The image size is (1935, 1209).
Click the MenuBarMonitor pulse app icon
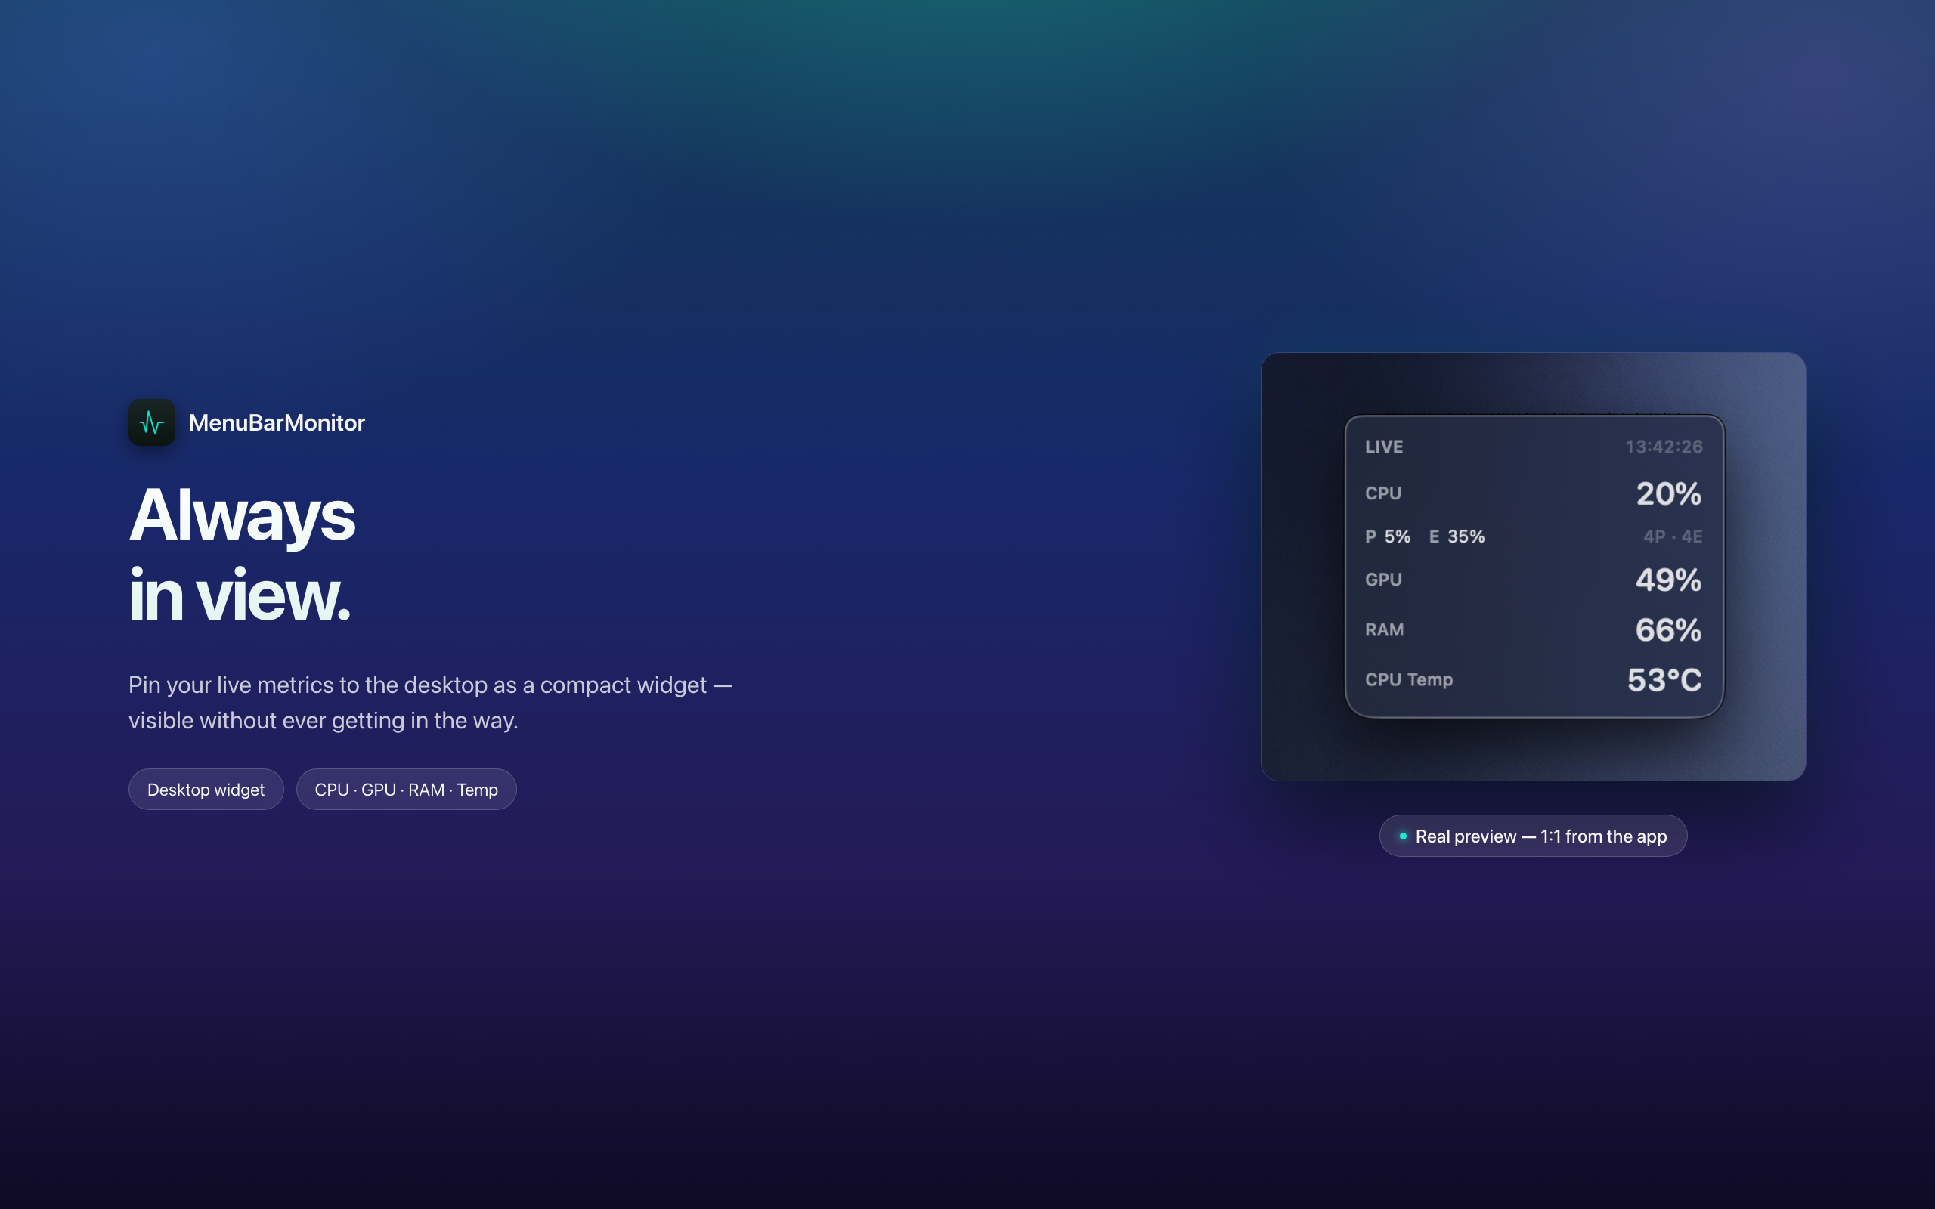pos(152,422)
